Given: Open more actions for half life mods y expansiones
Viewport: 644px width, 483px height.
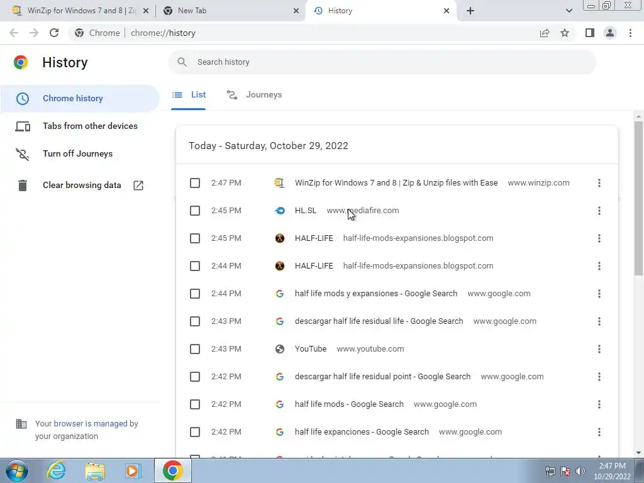Looking at the screenshot, I should 599,294.
